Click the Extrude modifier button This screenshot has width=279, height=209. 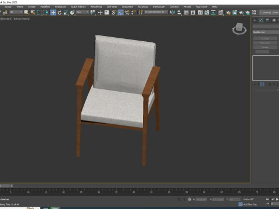[x=265, y=38]
